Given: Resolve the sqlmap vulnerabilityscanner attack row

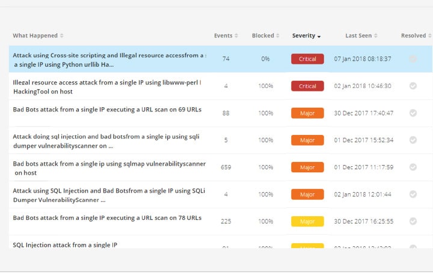Looking at the screenshot, I should coord(413,167).
